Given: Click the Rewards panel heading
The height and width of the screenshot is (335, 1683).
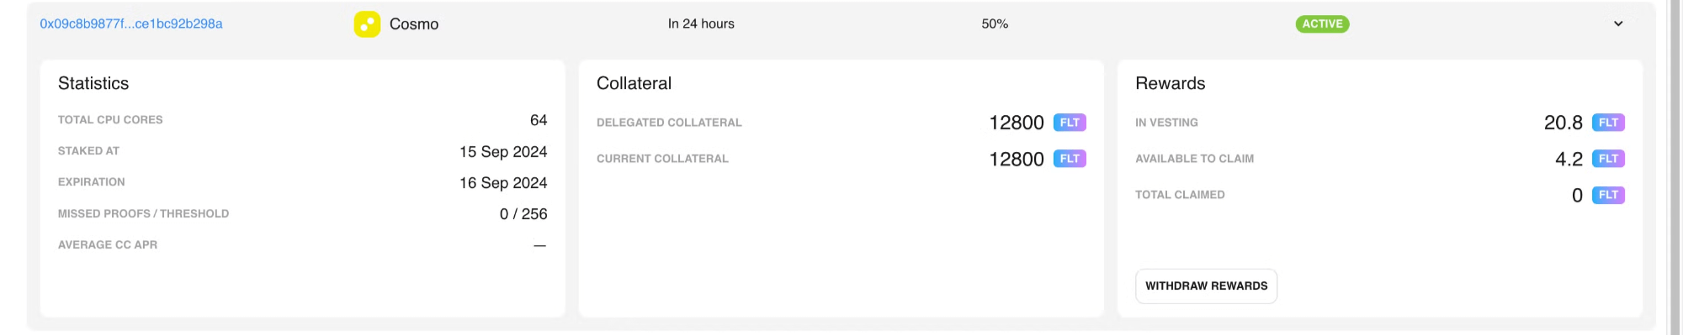Looking at the screenshot, I should (1170, 83).
